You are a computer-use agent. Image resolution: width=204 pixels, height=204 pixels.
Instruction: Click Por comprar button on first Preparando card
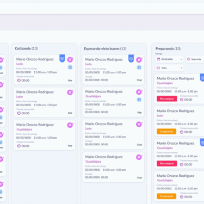point(167,99)
